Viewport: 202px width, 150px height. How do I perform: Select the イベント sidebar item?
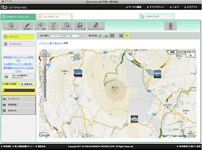(x=19, y=37)
